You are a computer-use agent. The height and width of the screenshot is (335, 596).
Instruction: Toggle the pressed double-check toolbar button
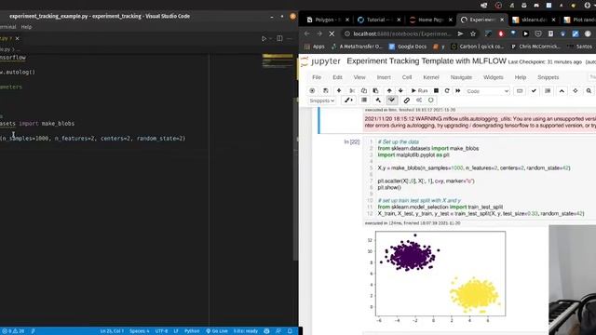pos(392,100)
